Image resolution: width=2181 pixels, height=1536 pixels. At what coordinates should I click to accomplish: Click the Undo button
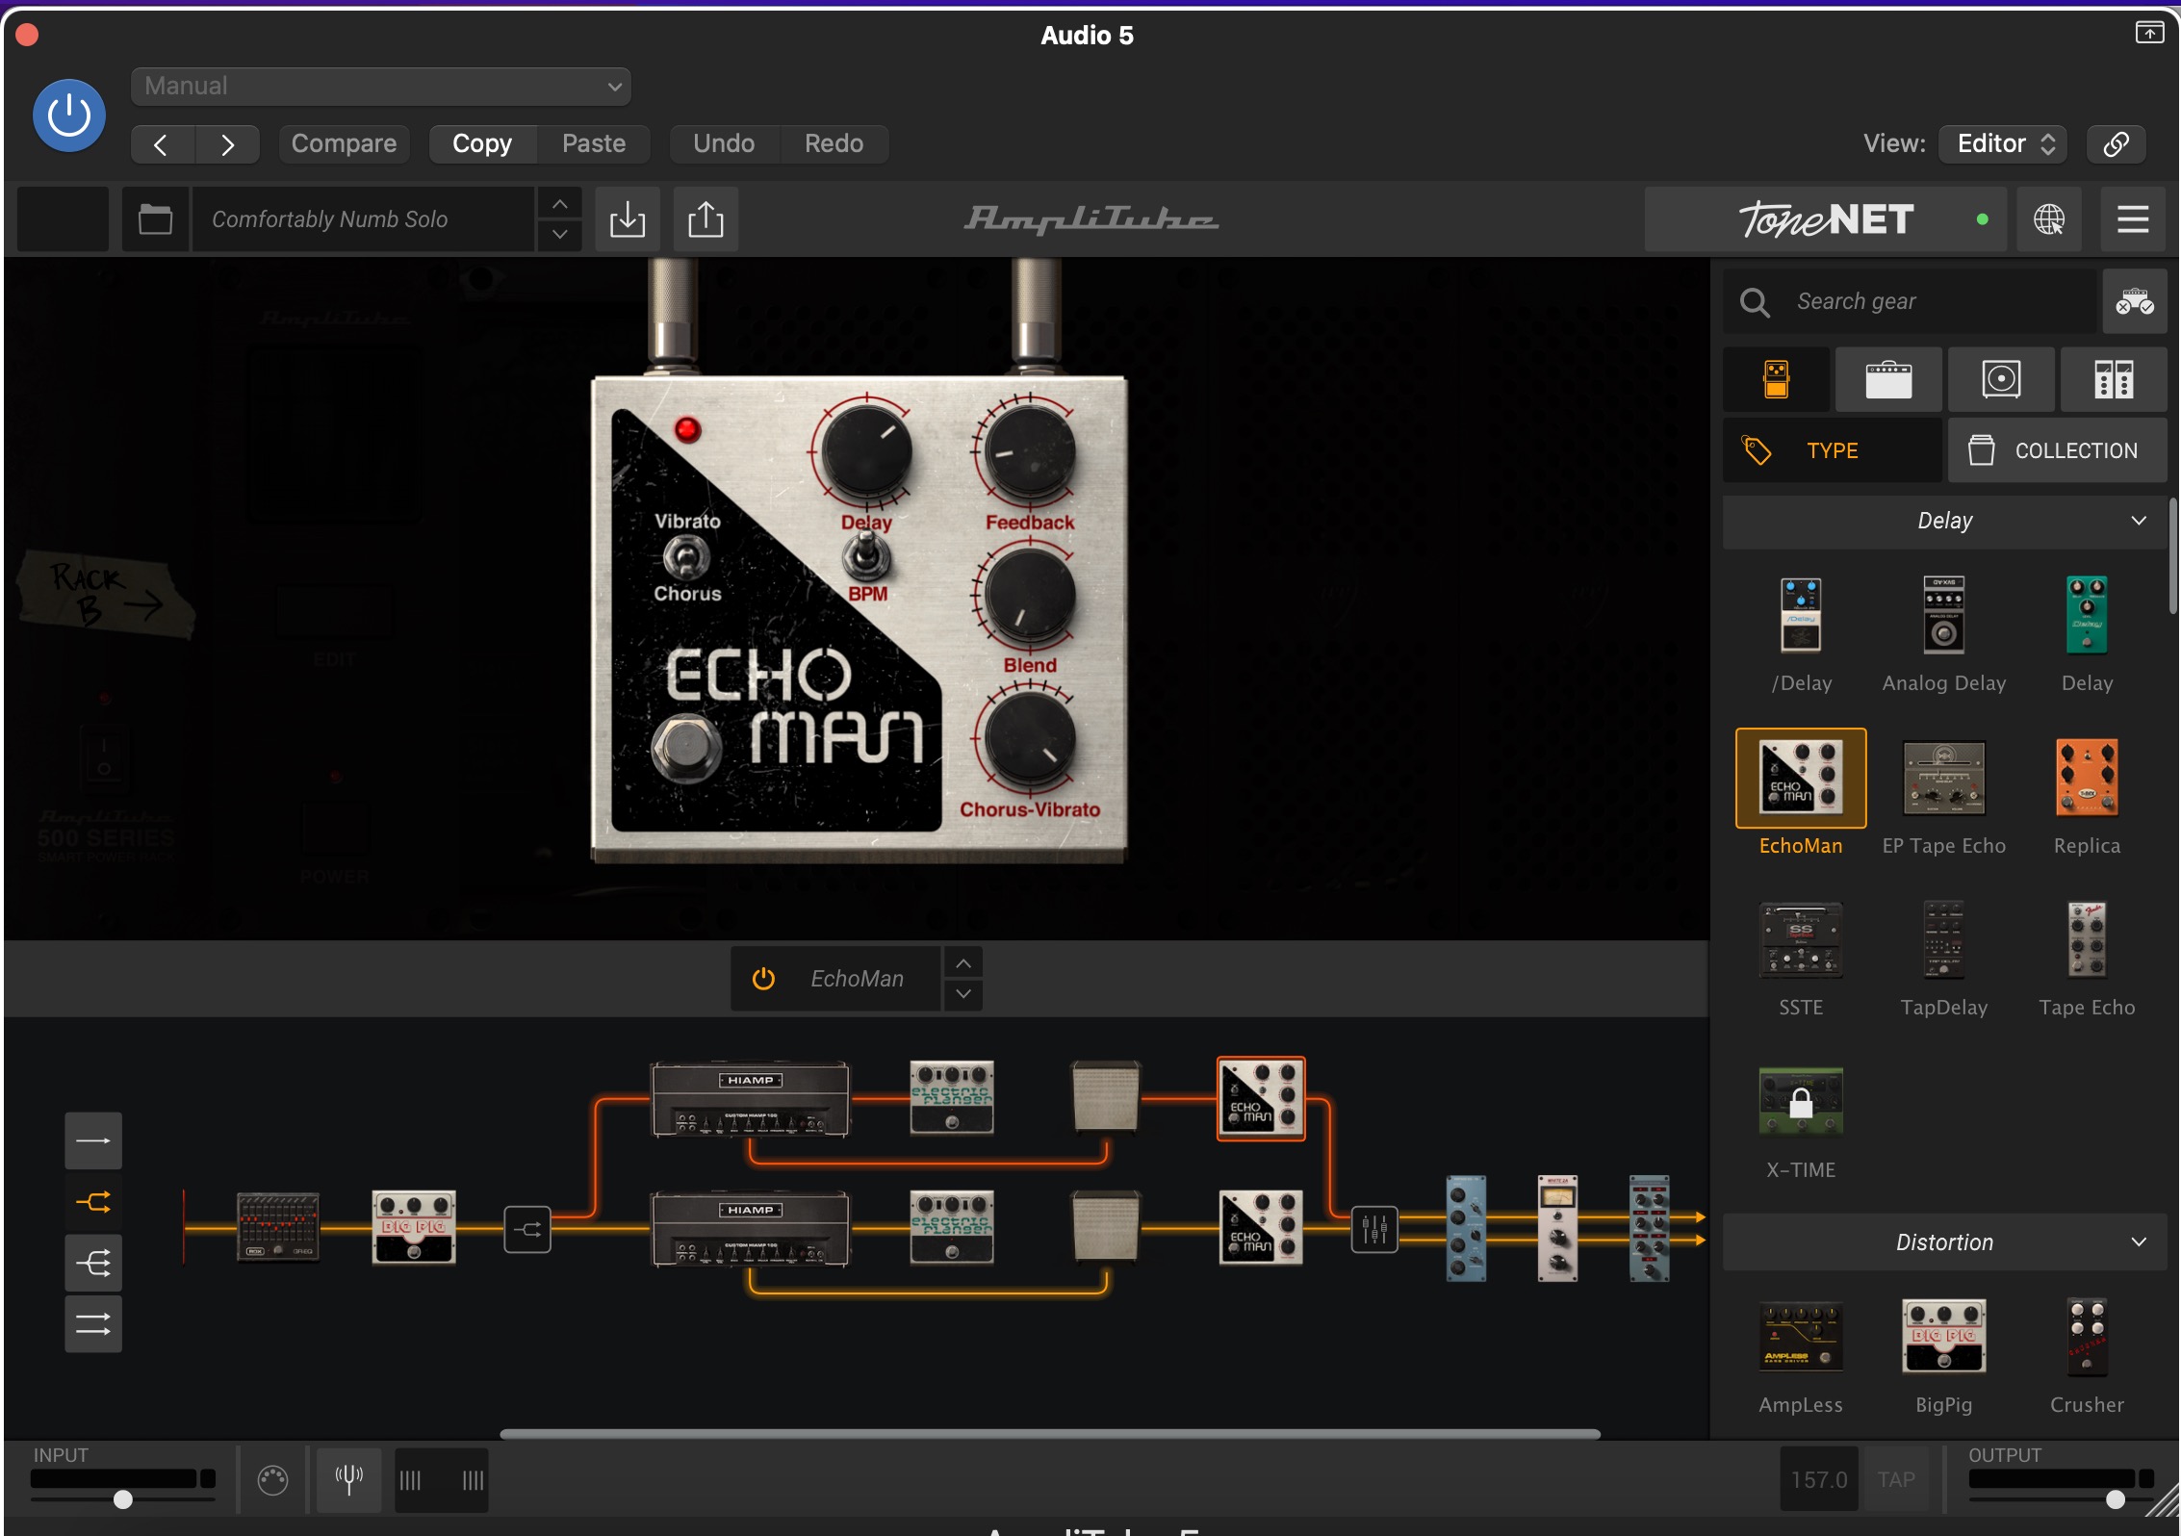pos(724,144)
